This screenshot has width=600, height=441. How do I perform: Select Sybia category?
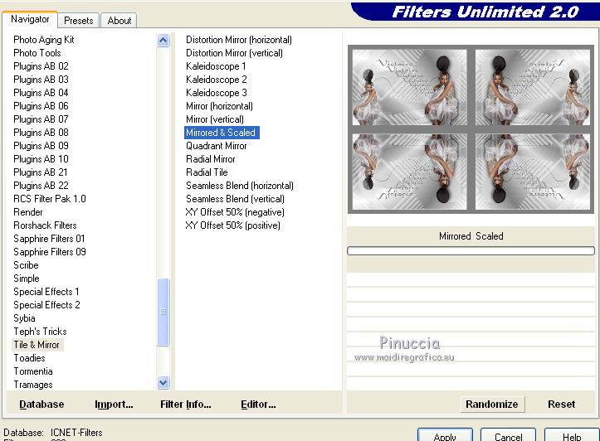pos(25,318)
